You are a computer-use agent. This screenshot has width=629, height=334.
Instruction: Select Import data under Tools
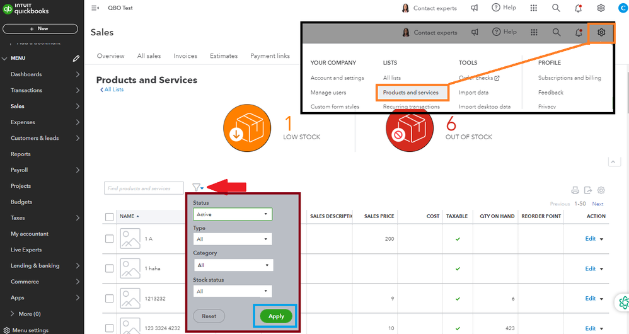(474, 93)
